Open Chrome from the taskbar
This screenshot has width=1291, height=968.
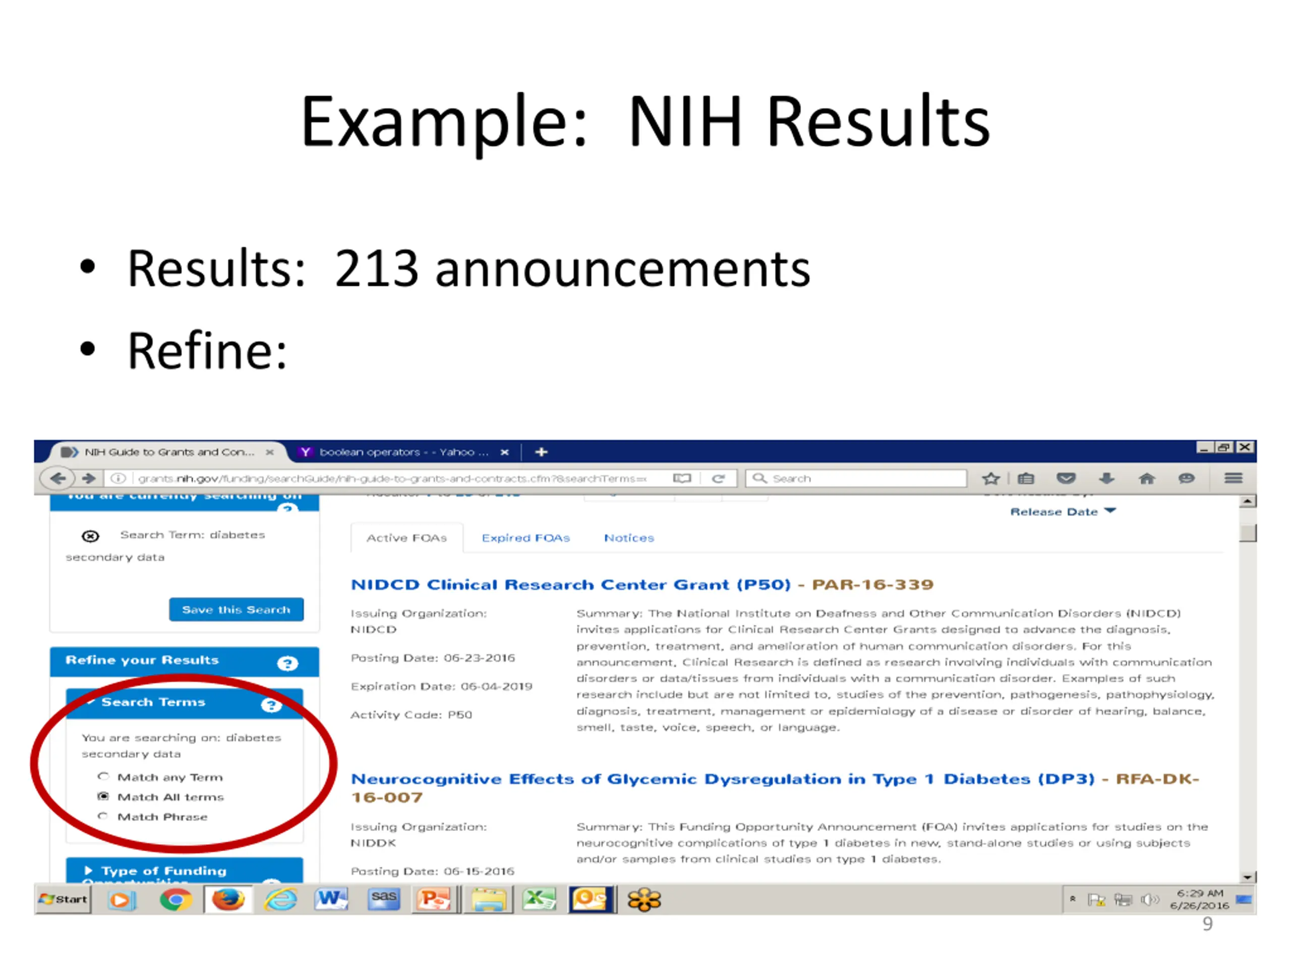(175, 899)
